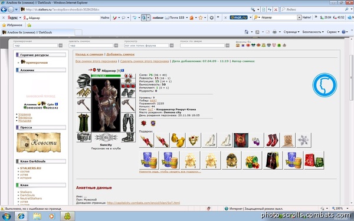Click the Новости parchment banner
354x221 pixels.
pos(38,142)
